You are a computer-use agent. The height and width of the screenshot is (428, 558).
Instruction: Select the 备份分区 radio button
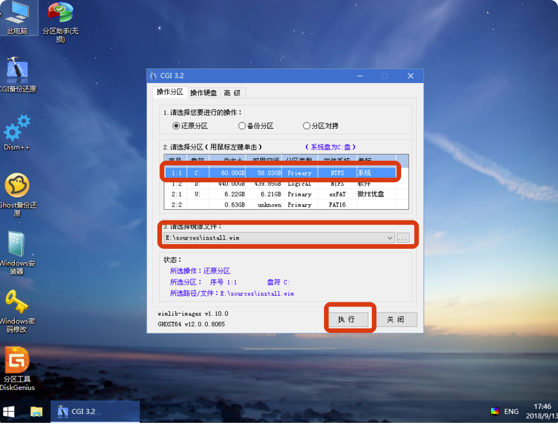coord(242,126)
